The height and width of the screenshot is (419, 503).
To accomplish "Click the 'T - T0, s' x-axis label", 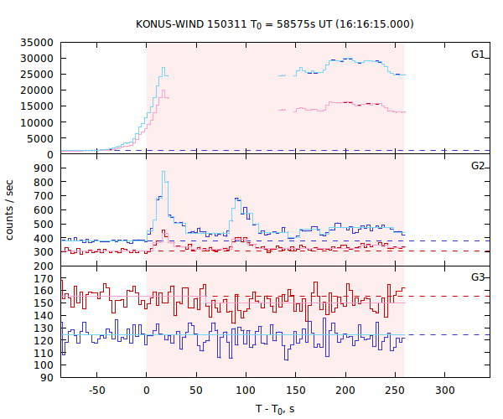I will tap(275, 410).
